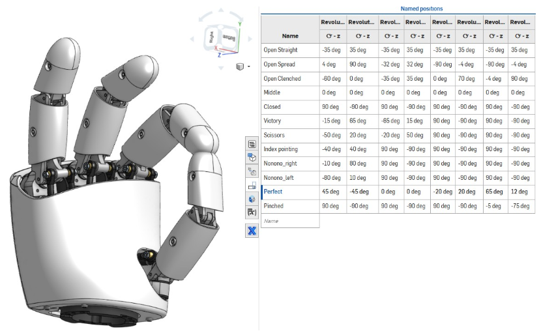The height and width of the screenshot is (333, 541).
Task: Click the 10 deg cell in Nonono_left row
Action: (362, 178)
